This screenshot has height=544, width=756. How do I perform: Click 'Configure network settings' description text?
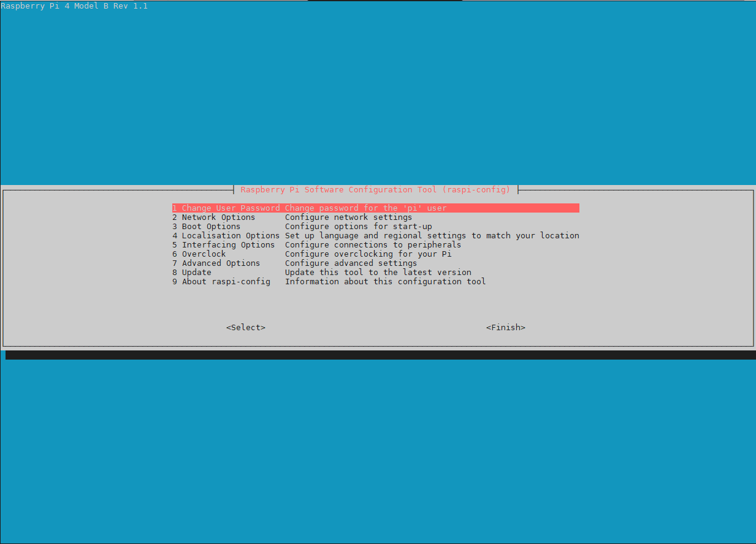pos(348,217)
